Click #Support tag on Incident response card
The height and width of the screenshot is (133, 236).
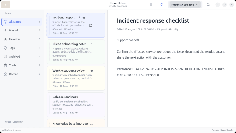pyautogui.click(x=57, y=29)
